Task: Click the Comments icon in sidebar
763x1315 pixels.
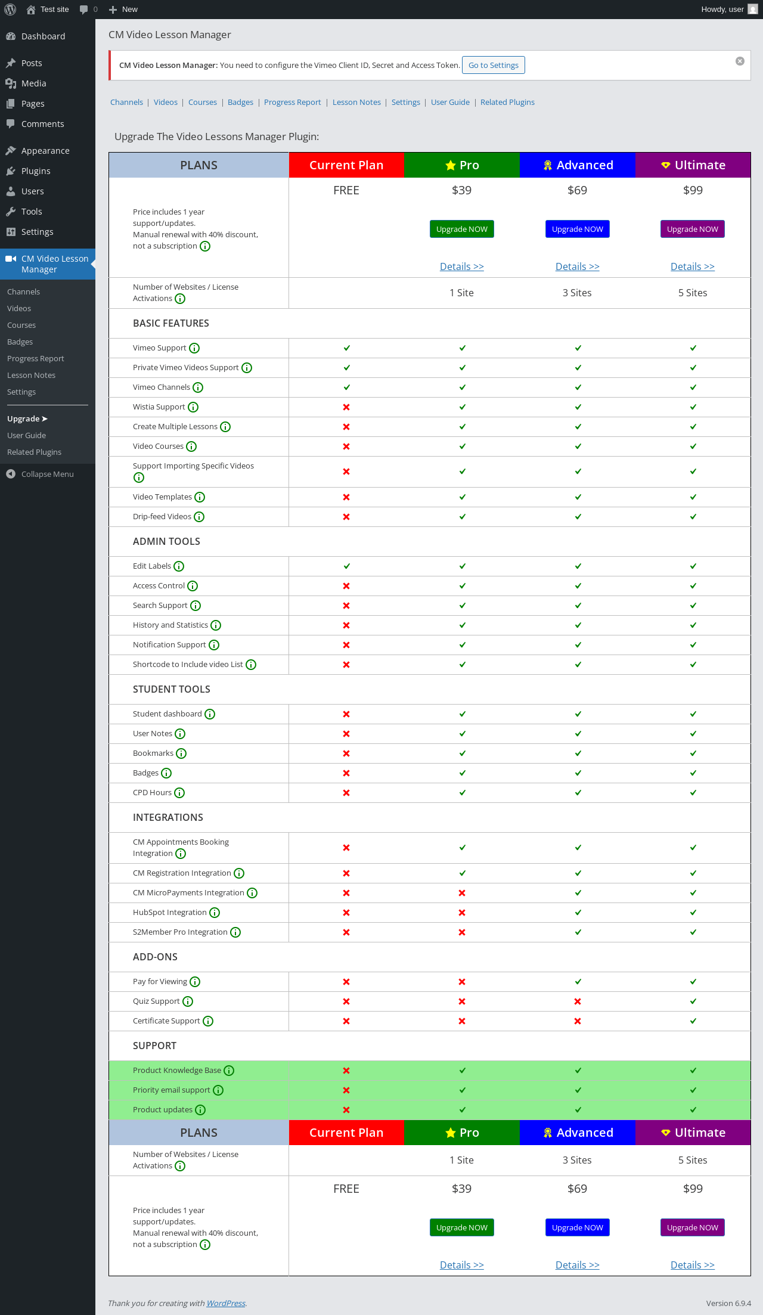Action: (11, 124)
